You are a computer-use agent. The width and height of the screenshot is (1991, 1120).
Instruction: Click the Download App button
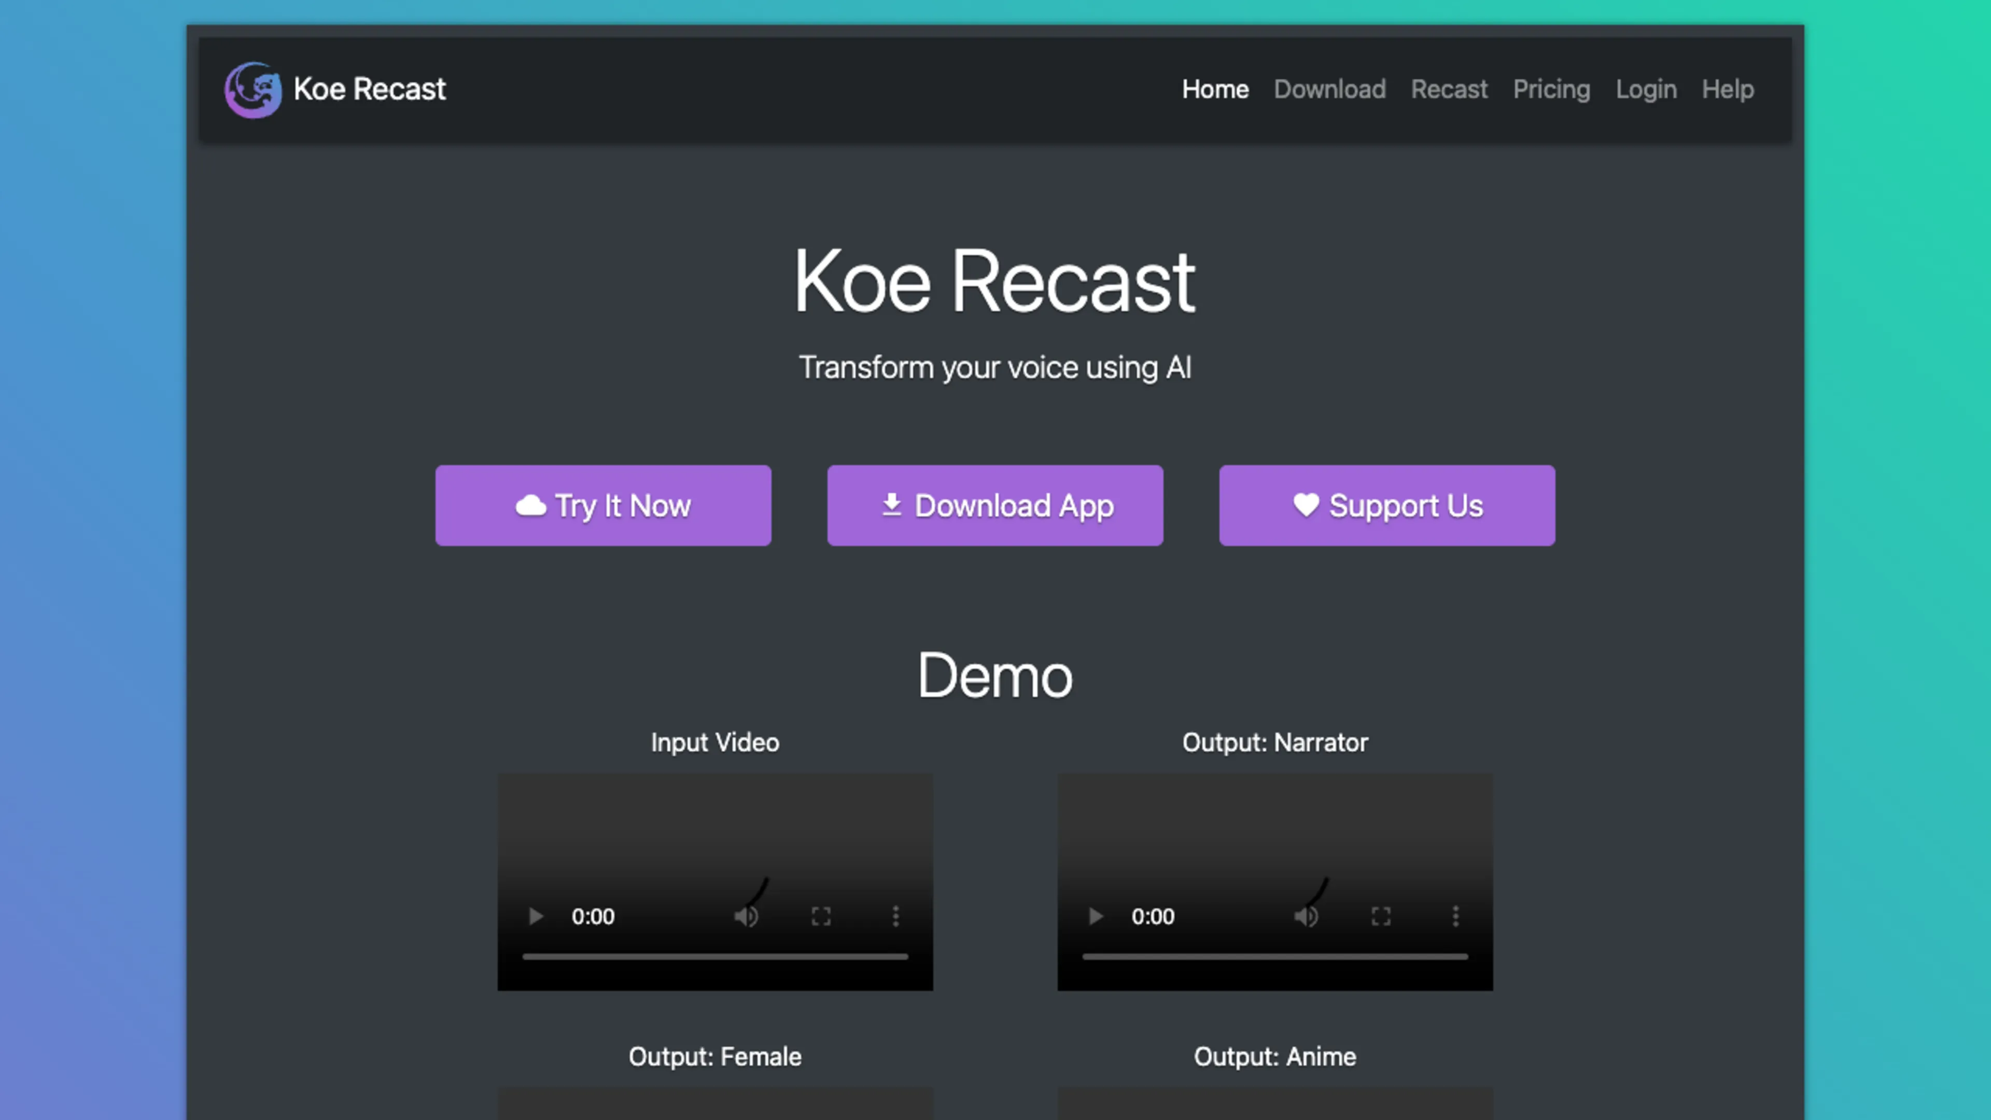995,506
